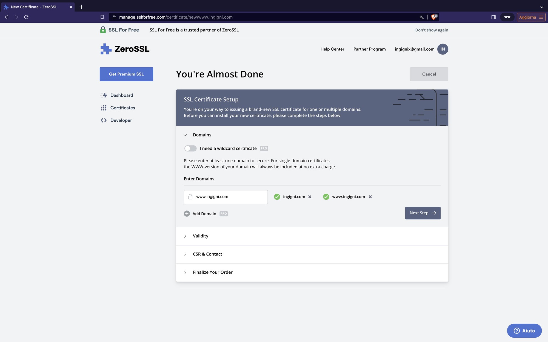Click the Developer code brackets icon

[104, 120]
